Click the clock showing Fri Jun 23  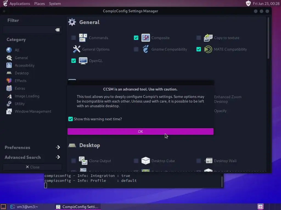(x=266, y=4)
